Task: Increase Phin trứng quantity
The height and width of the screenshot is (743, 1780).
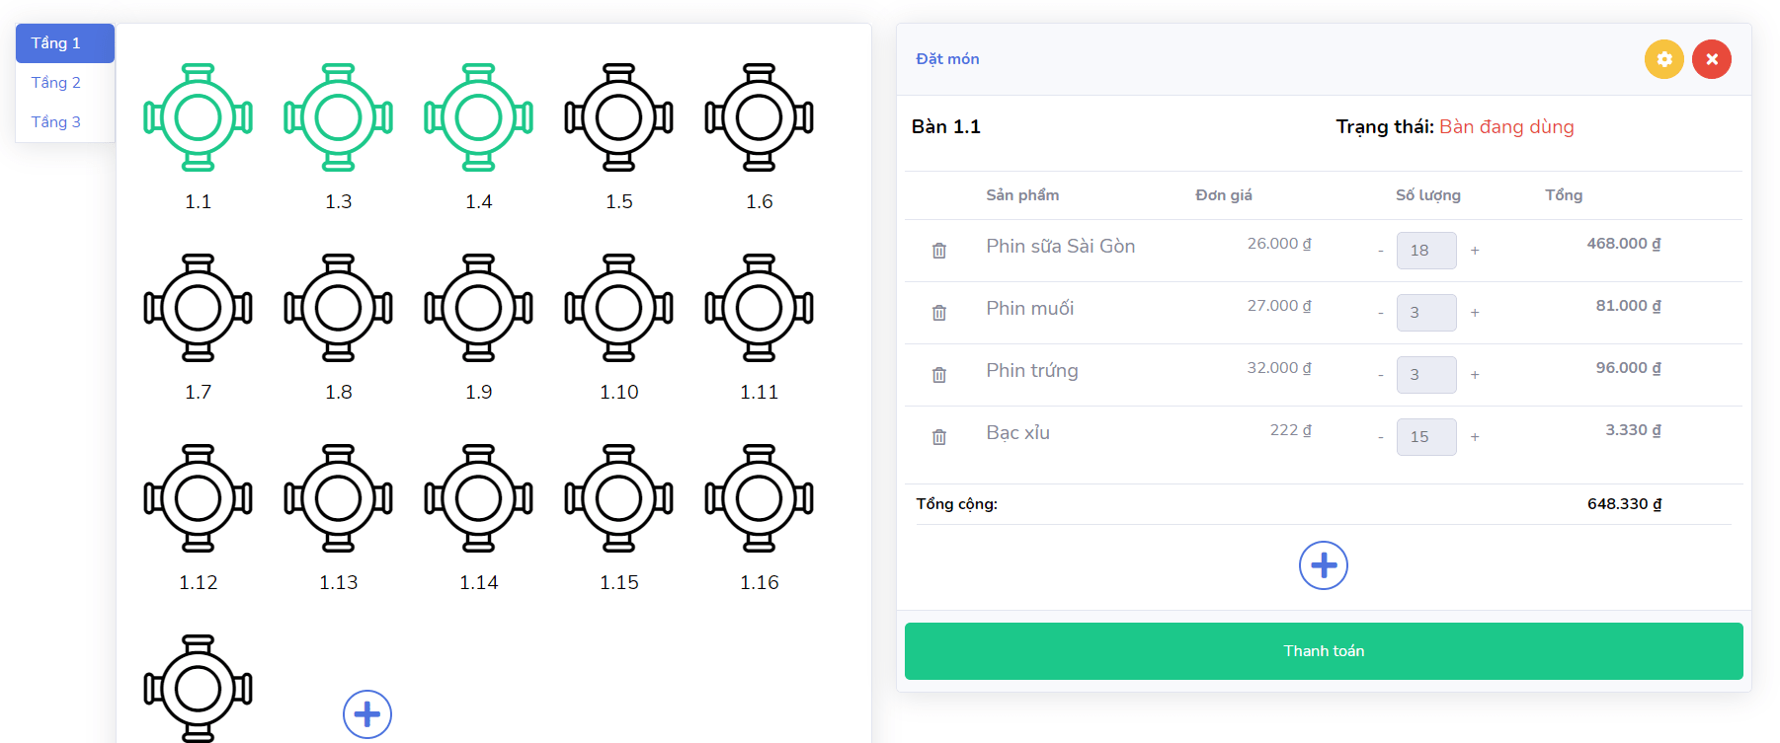Action: click(x=1475, y=375)
